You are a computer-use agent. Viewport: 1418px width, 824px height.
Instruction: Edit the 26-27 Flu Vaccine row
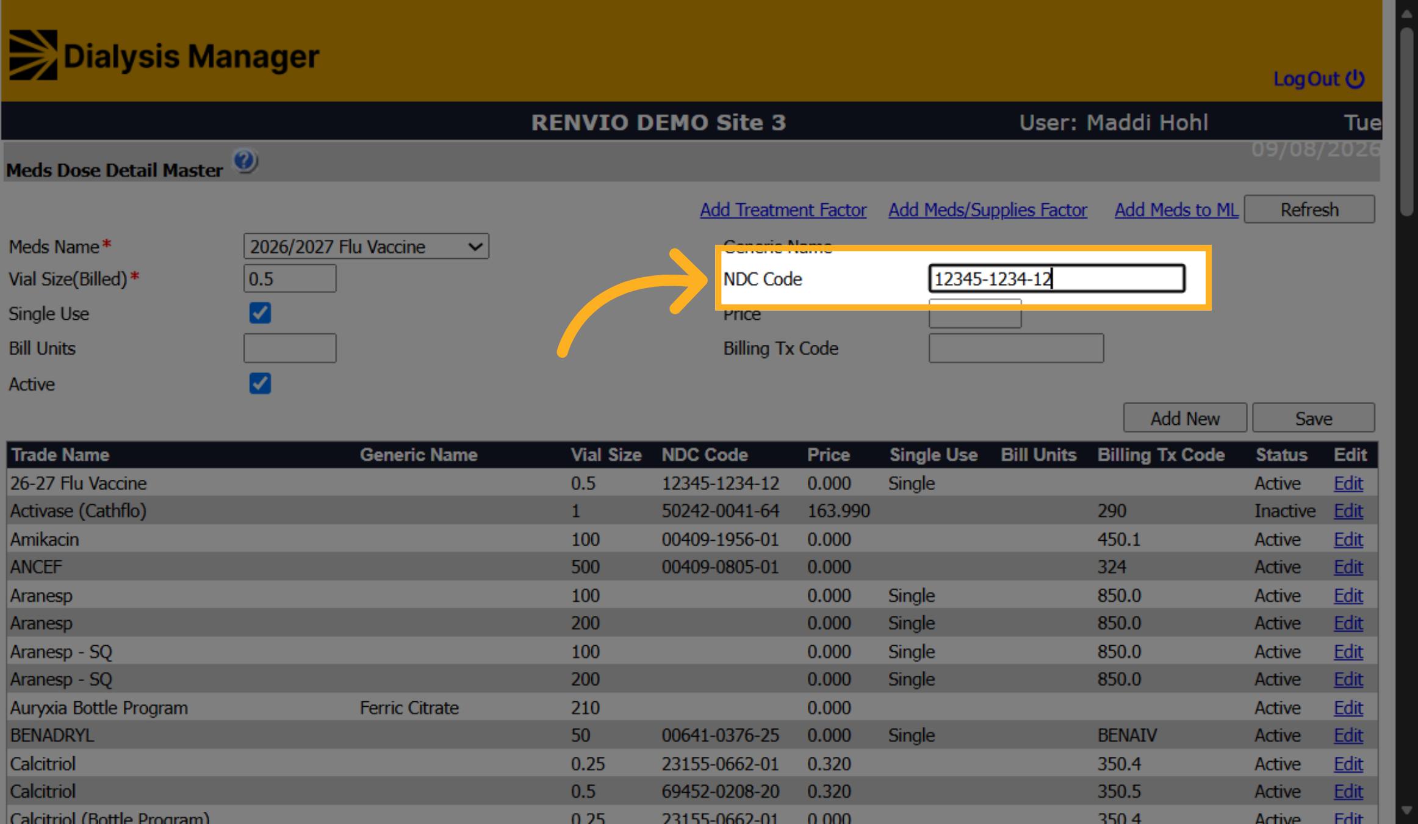tap(1348, 483)
